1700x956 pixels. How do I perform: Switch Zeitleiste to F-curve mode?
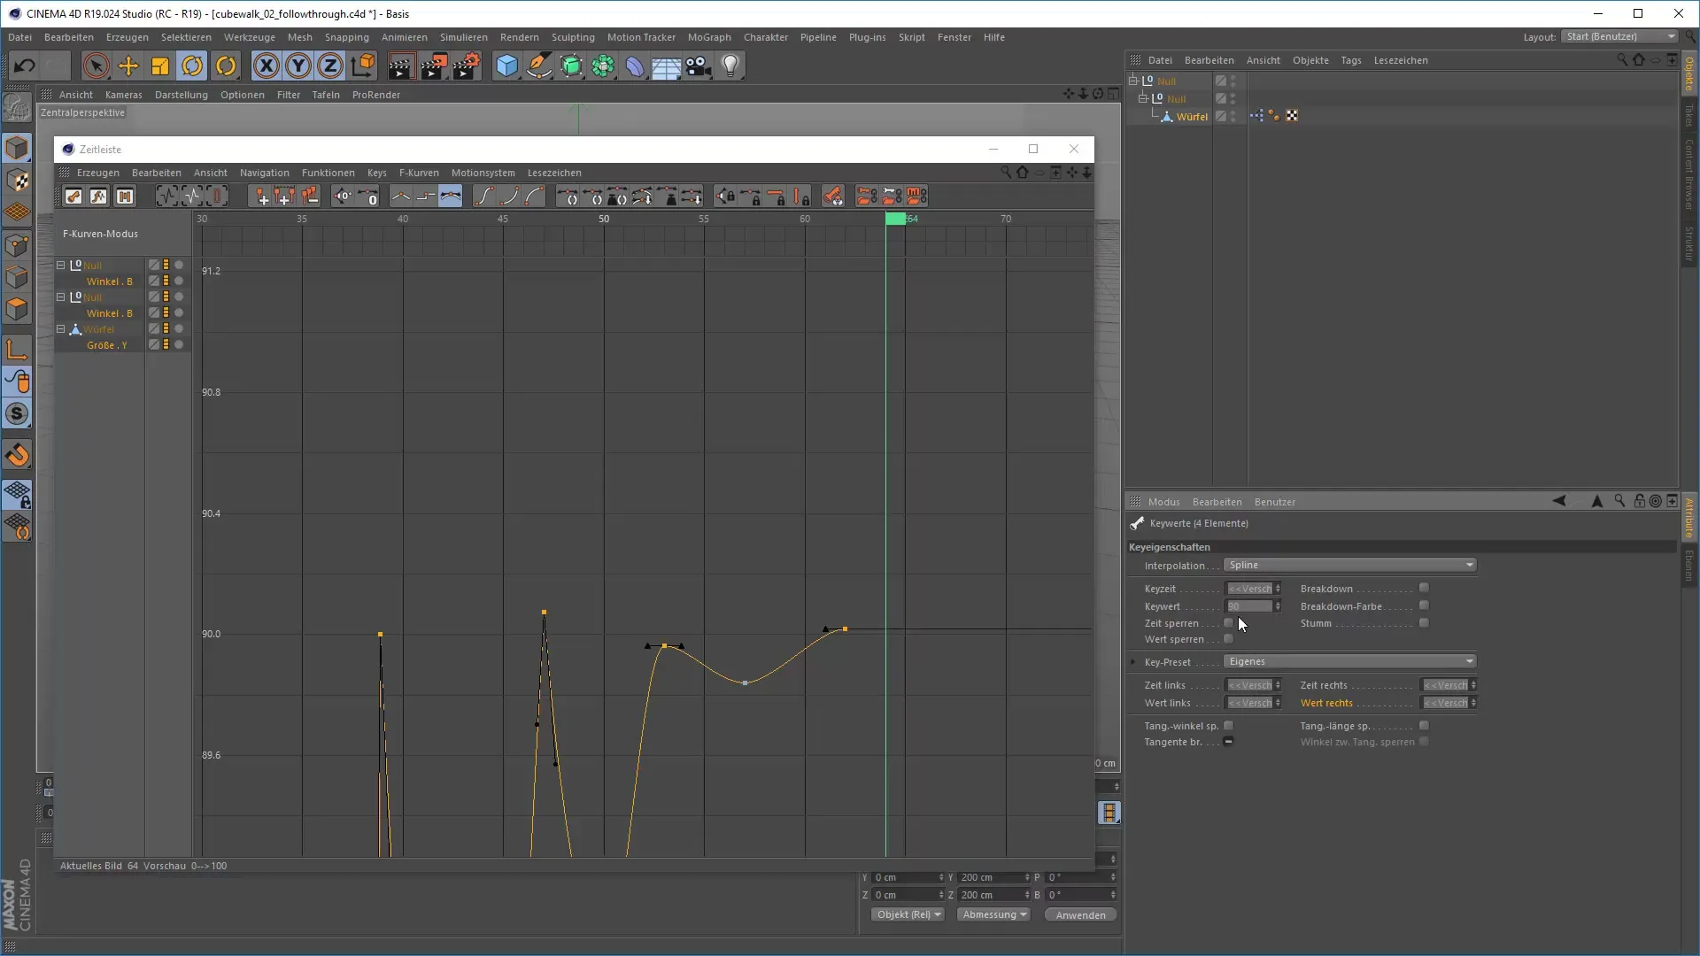98,197
